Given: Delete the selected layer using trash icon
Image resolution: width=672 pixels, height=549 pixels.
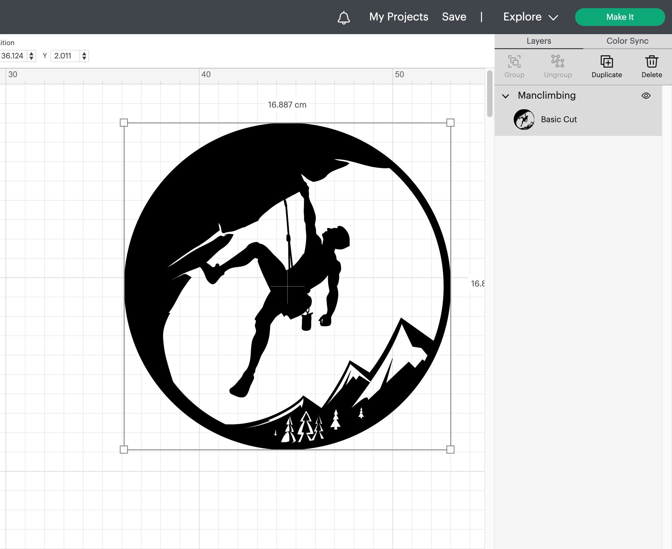Looking at the screenshot, I should (652, 65).
